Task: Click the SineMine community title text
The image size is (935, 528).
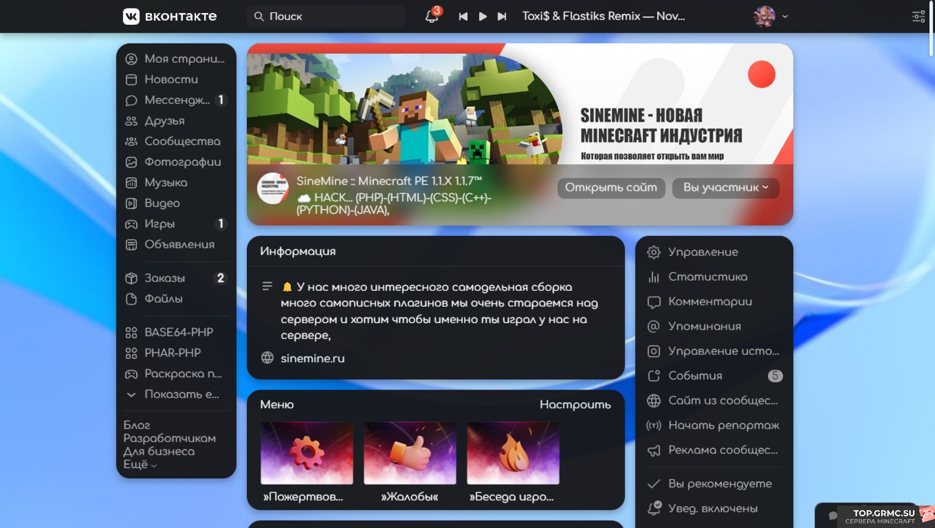Action: (389, 181)
